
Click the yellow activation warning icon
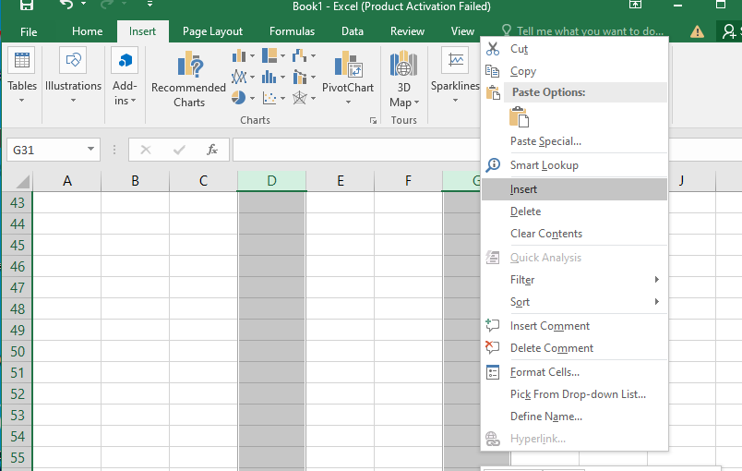point(697,31)
